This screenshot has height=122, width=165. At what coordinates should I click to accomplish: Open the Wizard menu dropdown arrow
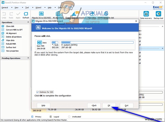click(45, 8)
